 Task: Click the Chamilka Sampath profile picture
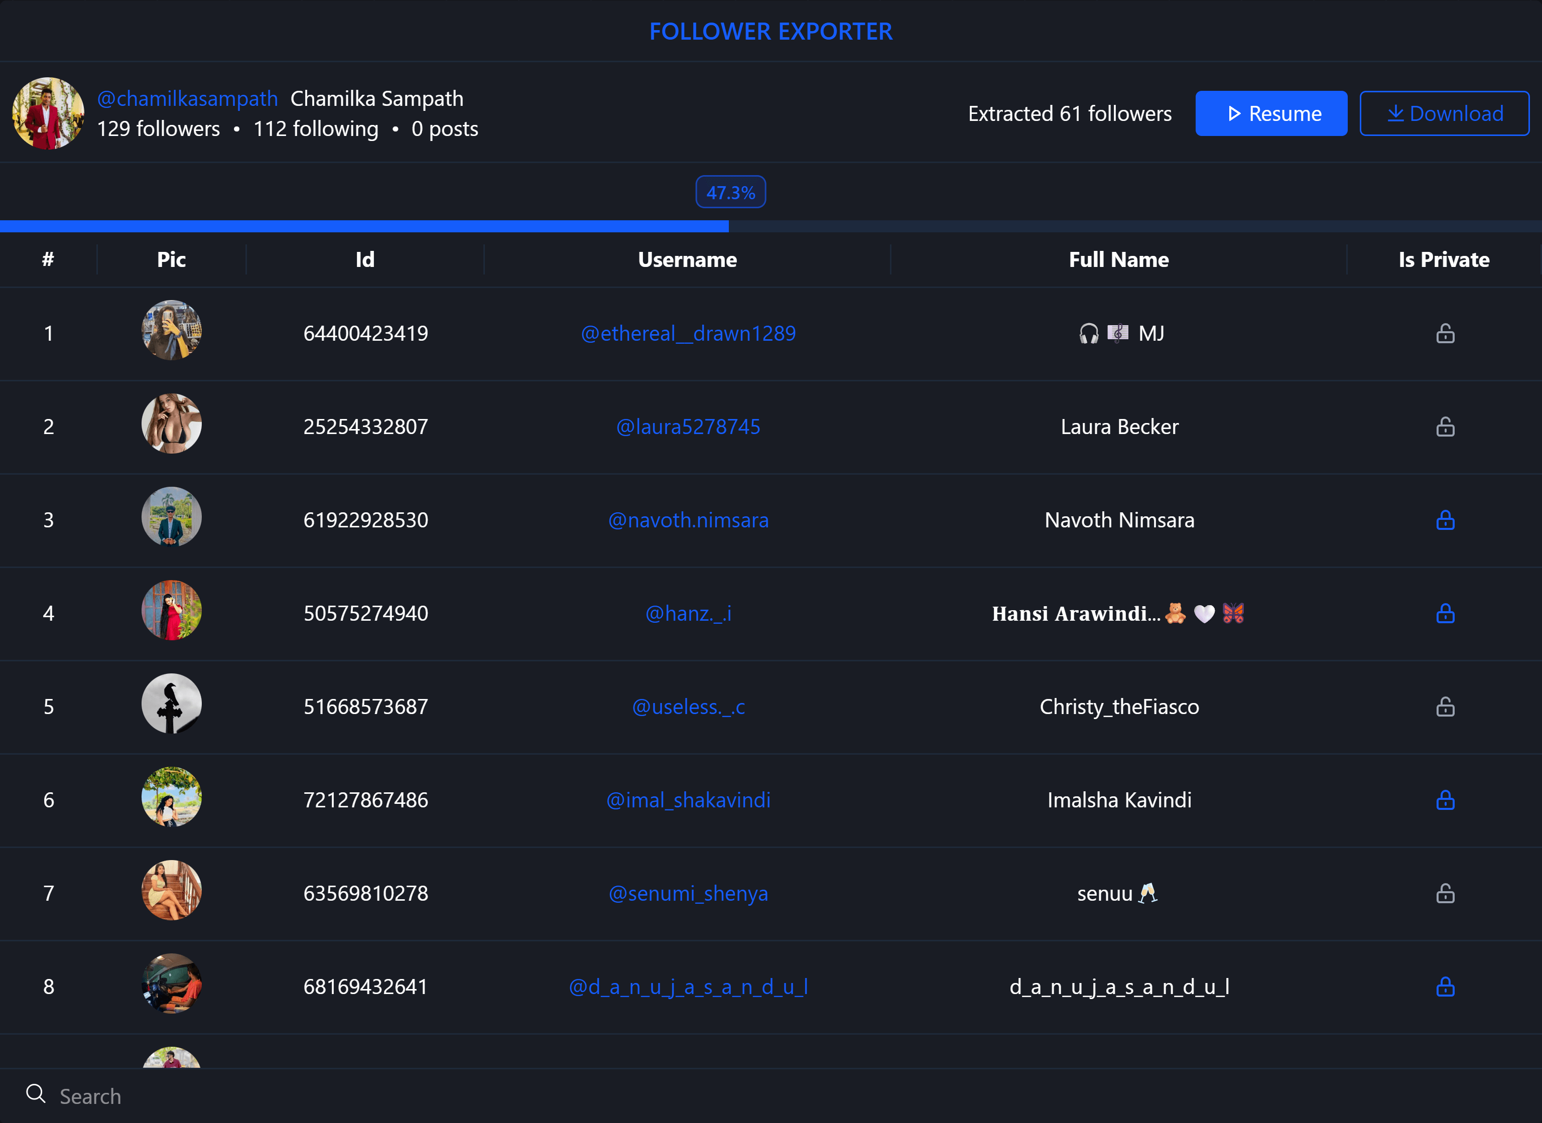(x=48, y=113)
